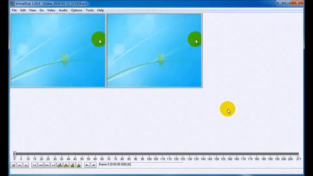Open the Tools menu
Image resolution: width=313 pixels, height=176 pixels.
point(89,10)
